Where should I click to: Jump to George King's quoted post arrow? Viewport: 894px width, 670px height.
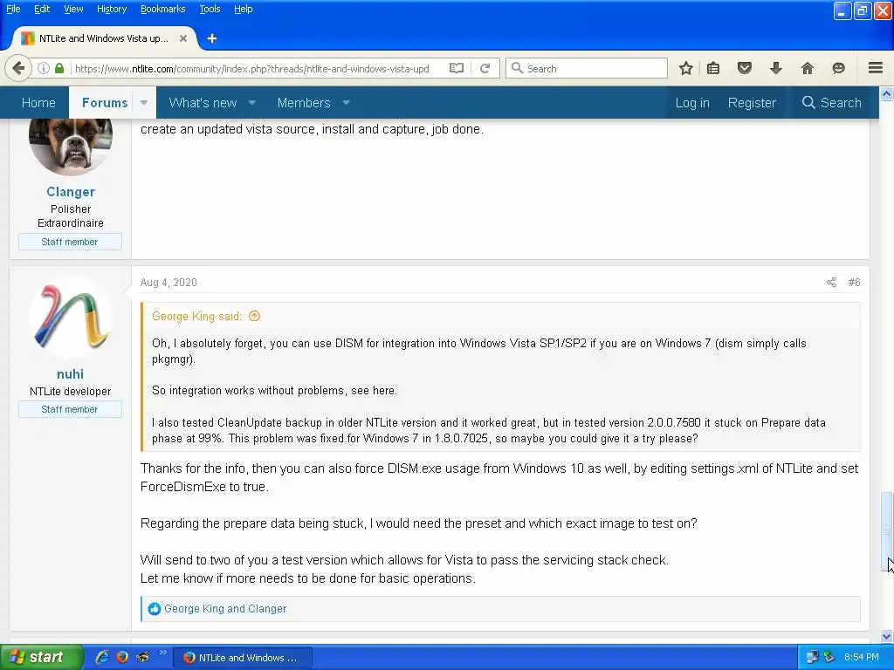[x=254, y=316]
